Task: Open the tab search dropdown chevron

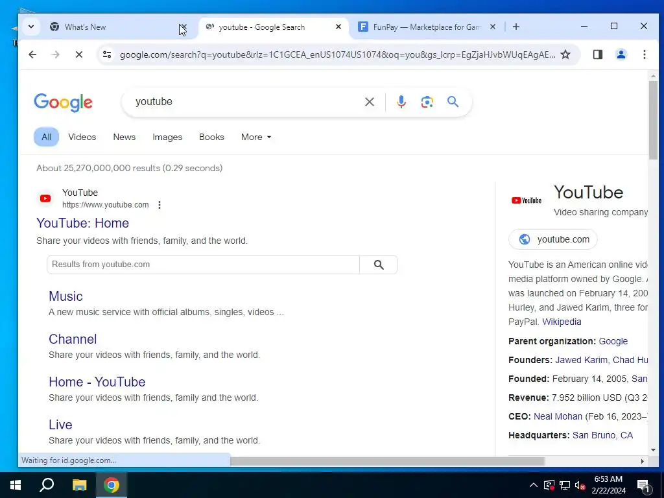Action: pos(31,27)
